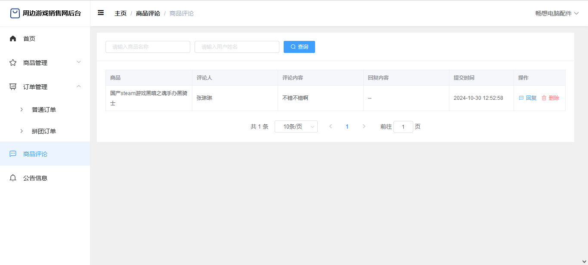Click the bell icon beside 公告信息
Screen dimensions: 588x265
pos(13,178)
